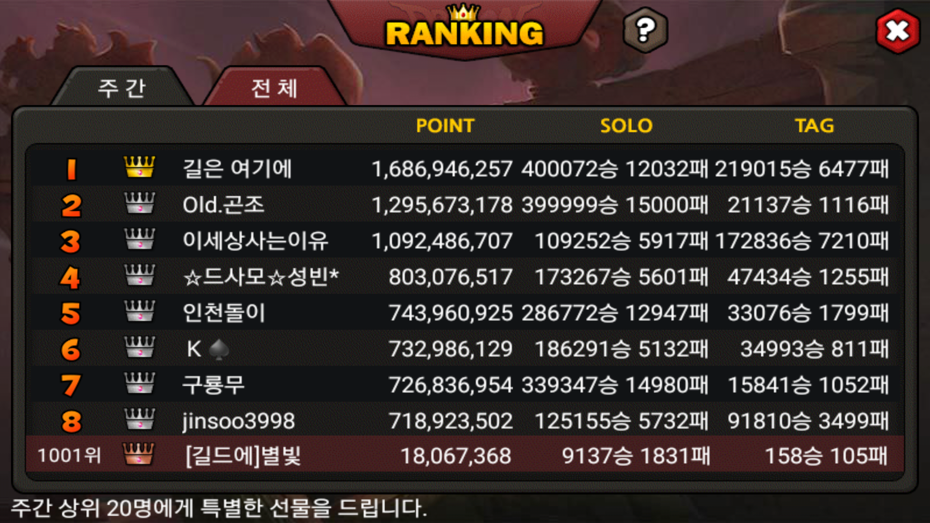
Task: Close the ranking window with red X
Action: click(x=898, y=31)
